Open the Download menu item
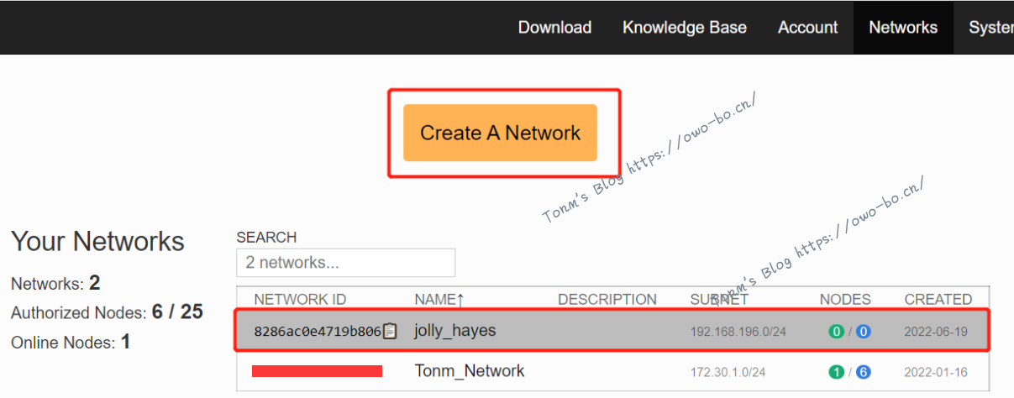Image resolution: width=1014 pixels, height=398 pixels. click(554, 28)
